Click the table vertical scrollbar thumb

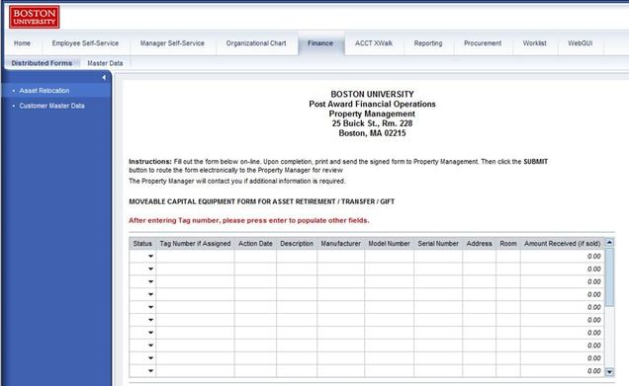pos(609,277)
